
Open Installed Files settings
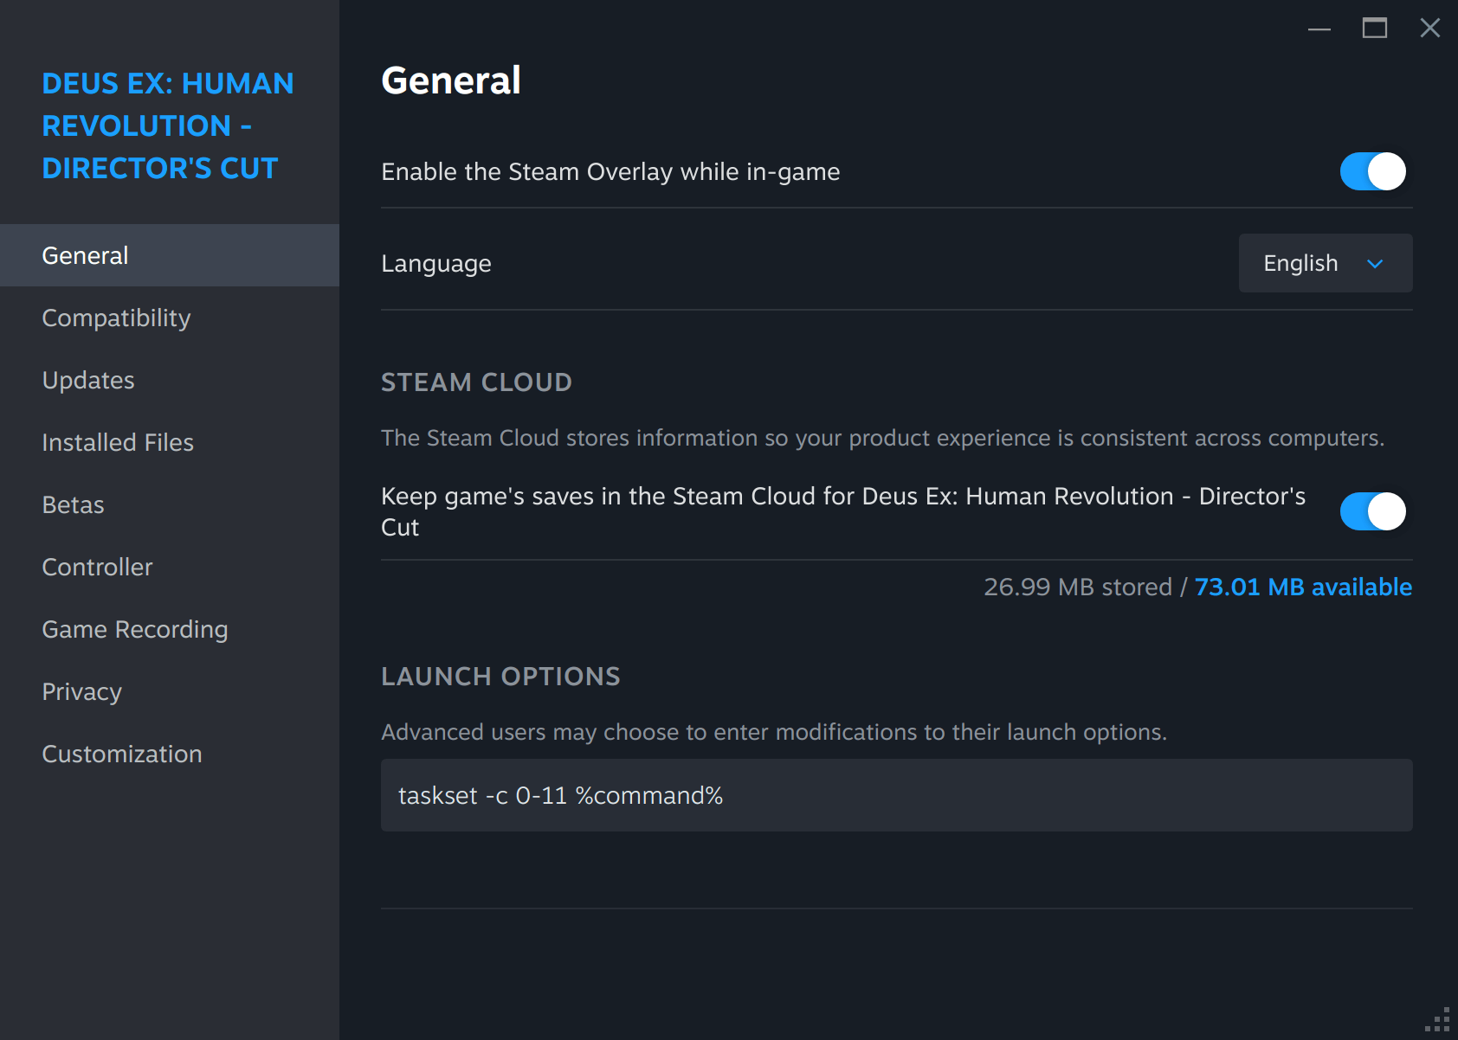pyautogui.click(x=118, y=443)
